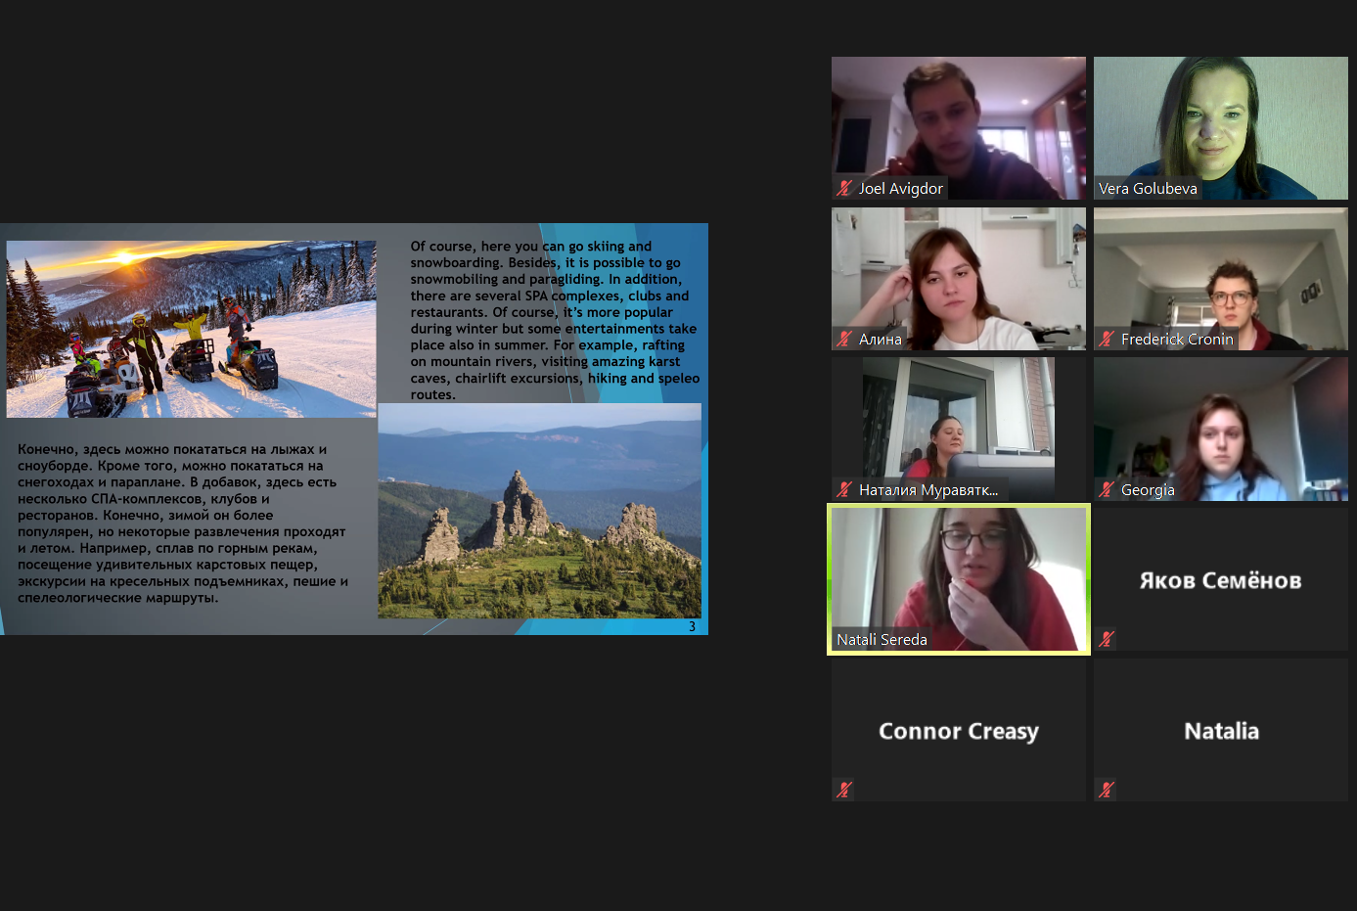Click Frederick Cronin's muted microphone icon

(x=1107, y=339)
